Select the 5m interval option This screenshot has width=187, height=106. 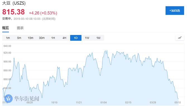click(x=19, y=38)
